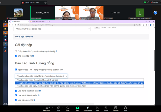Screen dimensions: 161x112
Task: Open the Transcript panel
Action: coord(115,108)
